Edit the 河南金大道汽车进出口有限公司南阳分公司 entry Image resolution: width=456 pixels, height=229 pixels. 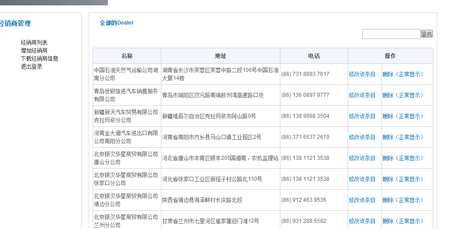[x=362, y=137]
